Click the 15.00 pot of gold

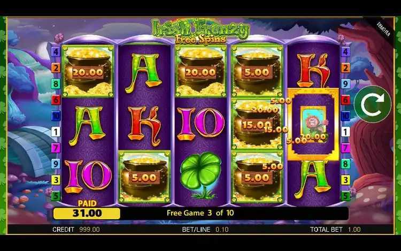(257, 124)
